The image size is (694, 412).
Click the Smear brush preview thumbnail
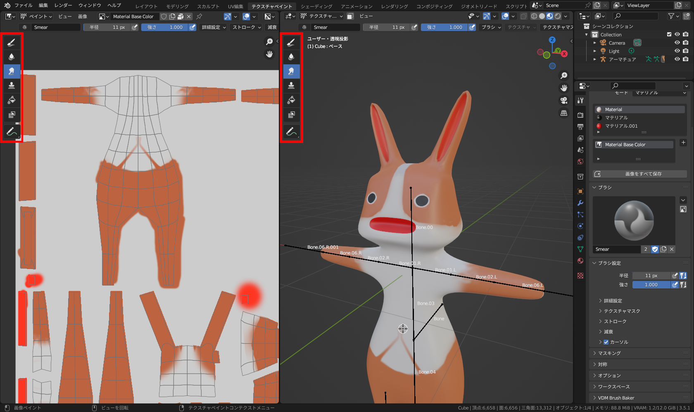634,221
